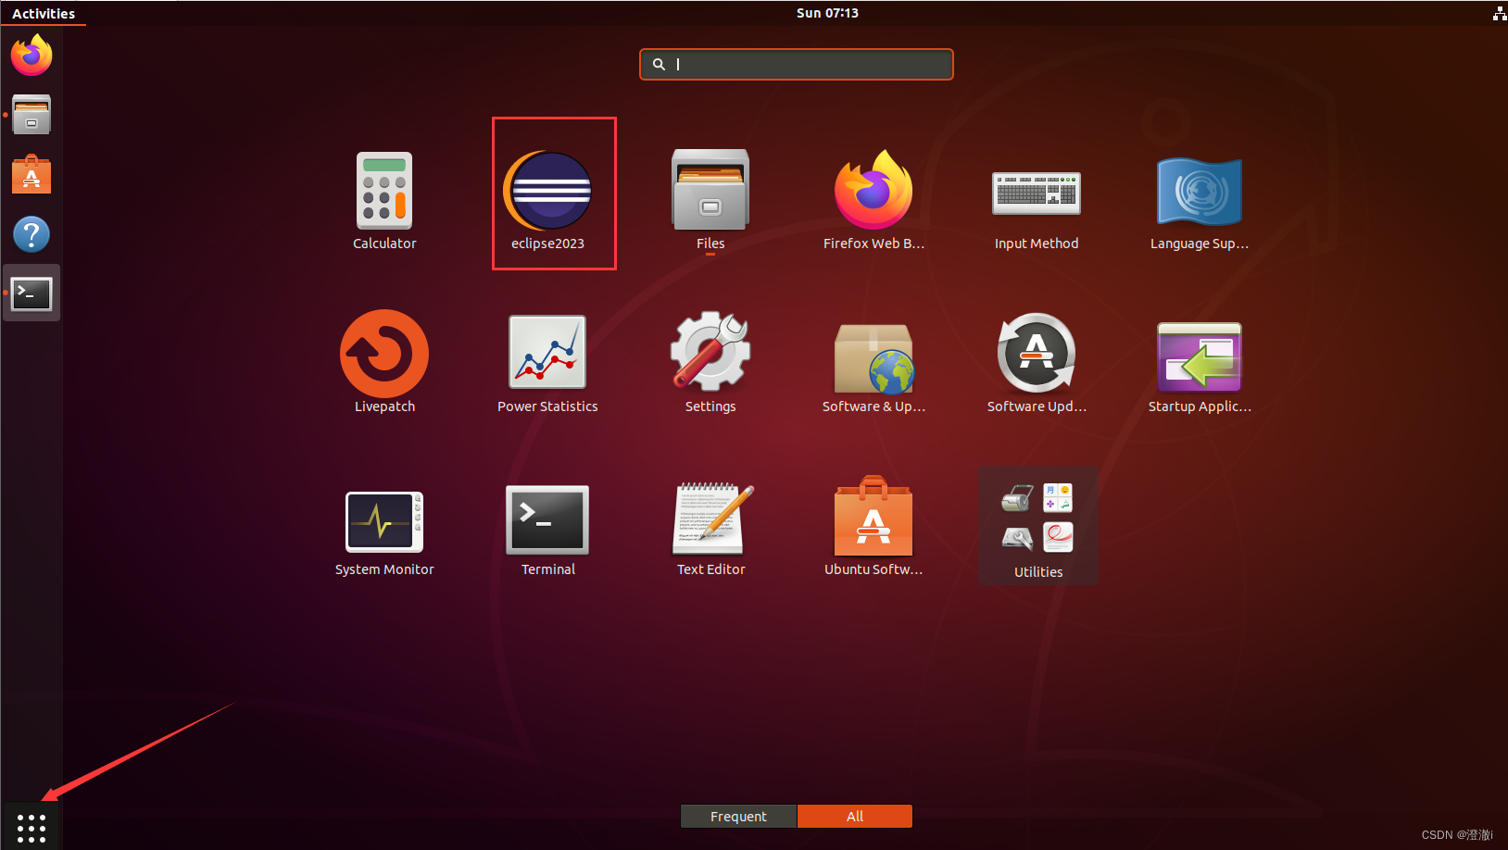Switch to the Frequent apps view
This screenshot has width=1508, height=850.
(x=738, y=816)
